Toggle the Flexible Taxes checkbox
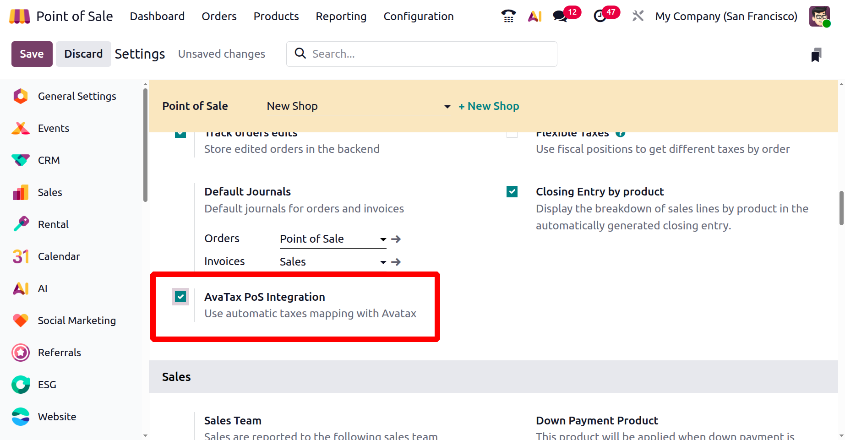The image size is (845, 440). pos(512,134)
